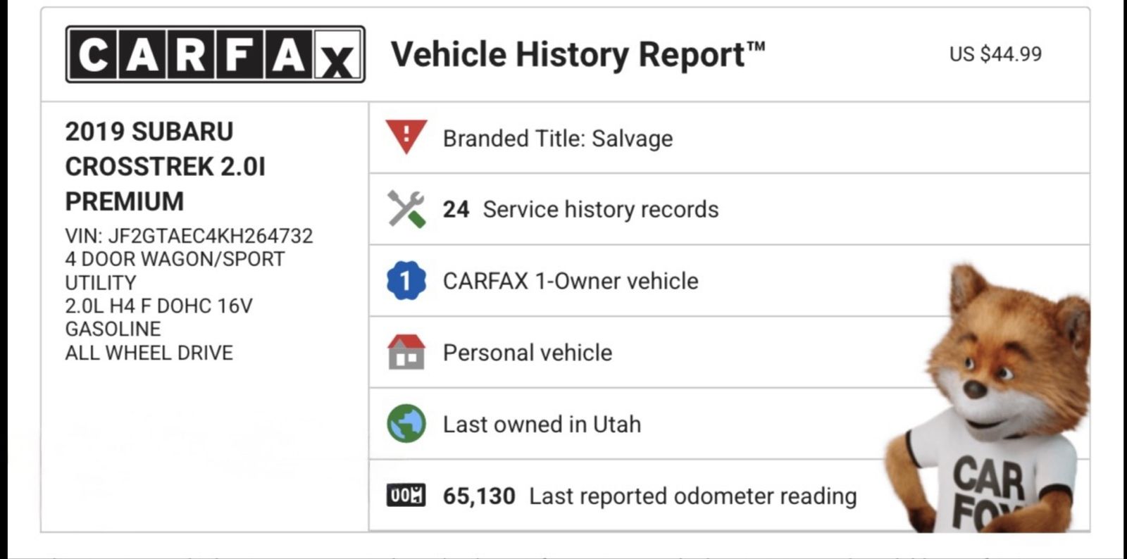Click the blue 1-Owner badge icon
The width and height of the screenshot is (1127, 559).
point(406,281)
